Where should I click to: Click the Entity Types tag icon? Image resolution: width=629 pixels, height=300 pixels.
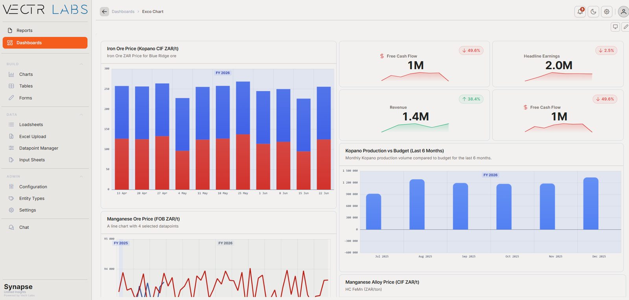11,199
